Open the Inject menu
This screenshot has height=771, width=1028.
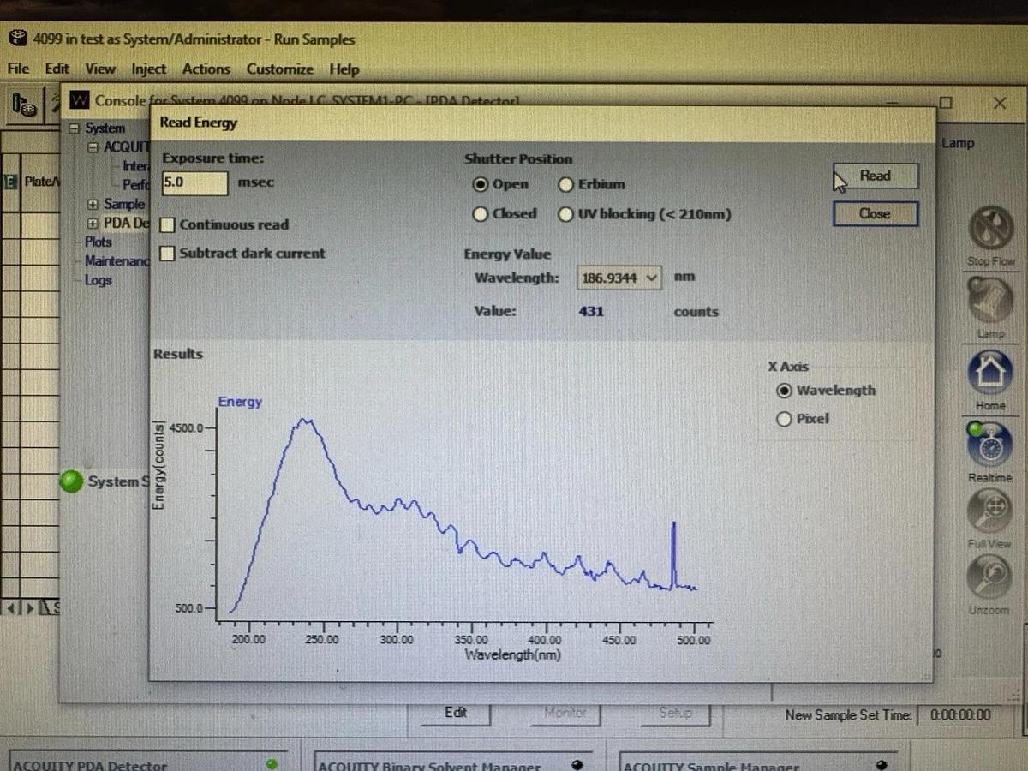coord(149,69)
